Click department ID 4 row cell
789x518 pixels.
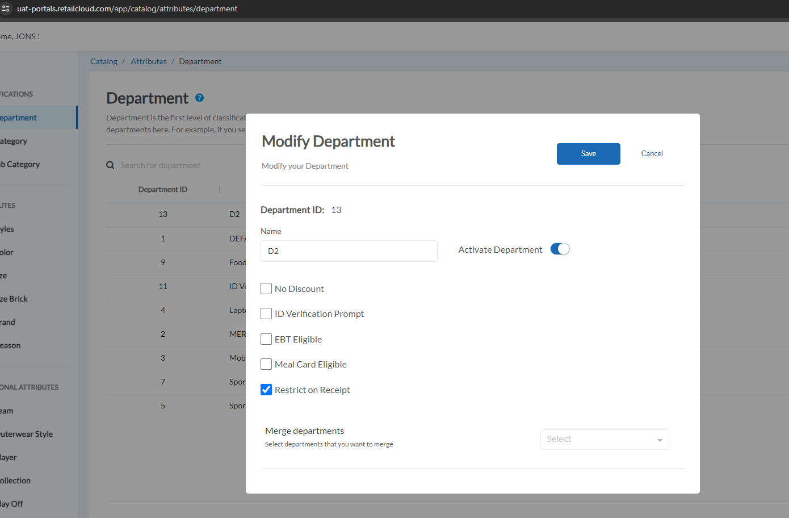163,310
